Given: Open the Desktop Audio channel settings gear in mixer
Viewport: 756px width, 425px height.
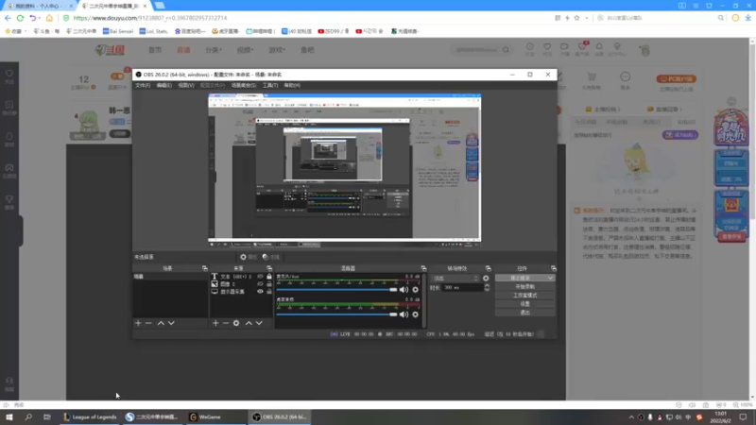Looking at the screenshot, I should pos(415,314).
